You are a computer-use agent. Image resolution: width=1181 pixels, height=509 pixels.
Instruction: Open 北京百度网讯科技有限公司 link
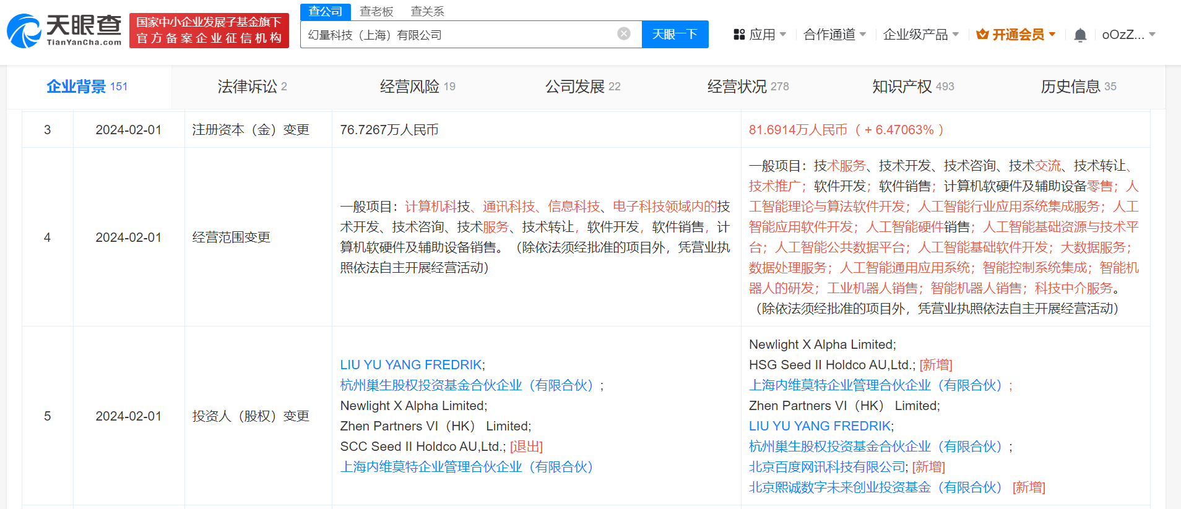click(x=827, y=467)
